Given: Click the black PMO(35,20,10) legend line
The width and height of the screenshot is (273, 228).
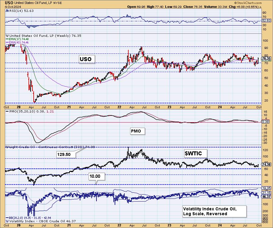Looking at the screenshot, I should click(x=7, y=112).
